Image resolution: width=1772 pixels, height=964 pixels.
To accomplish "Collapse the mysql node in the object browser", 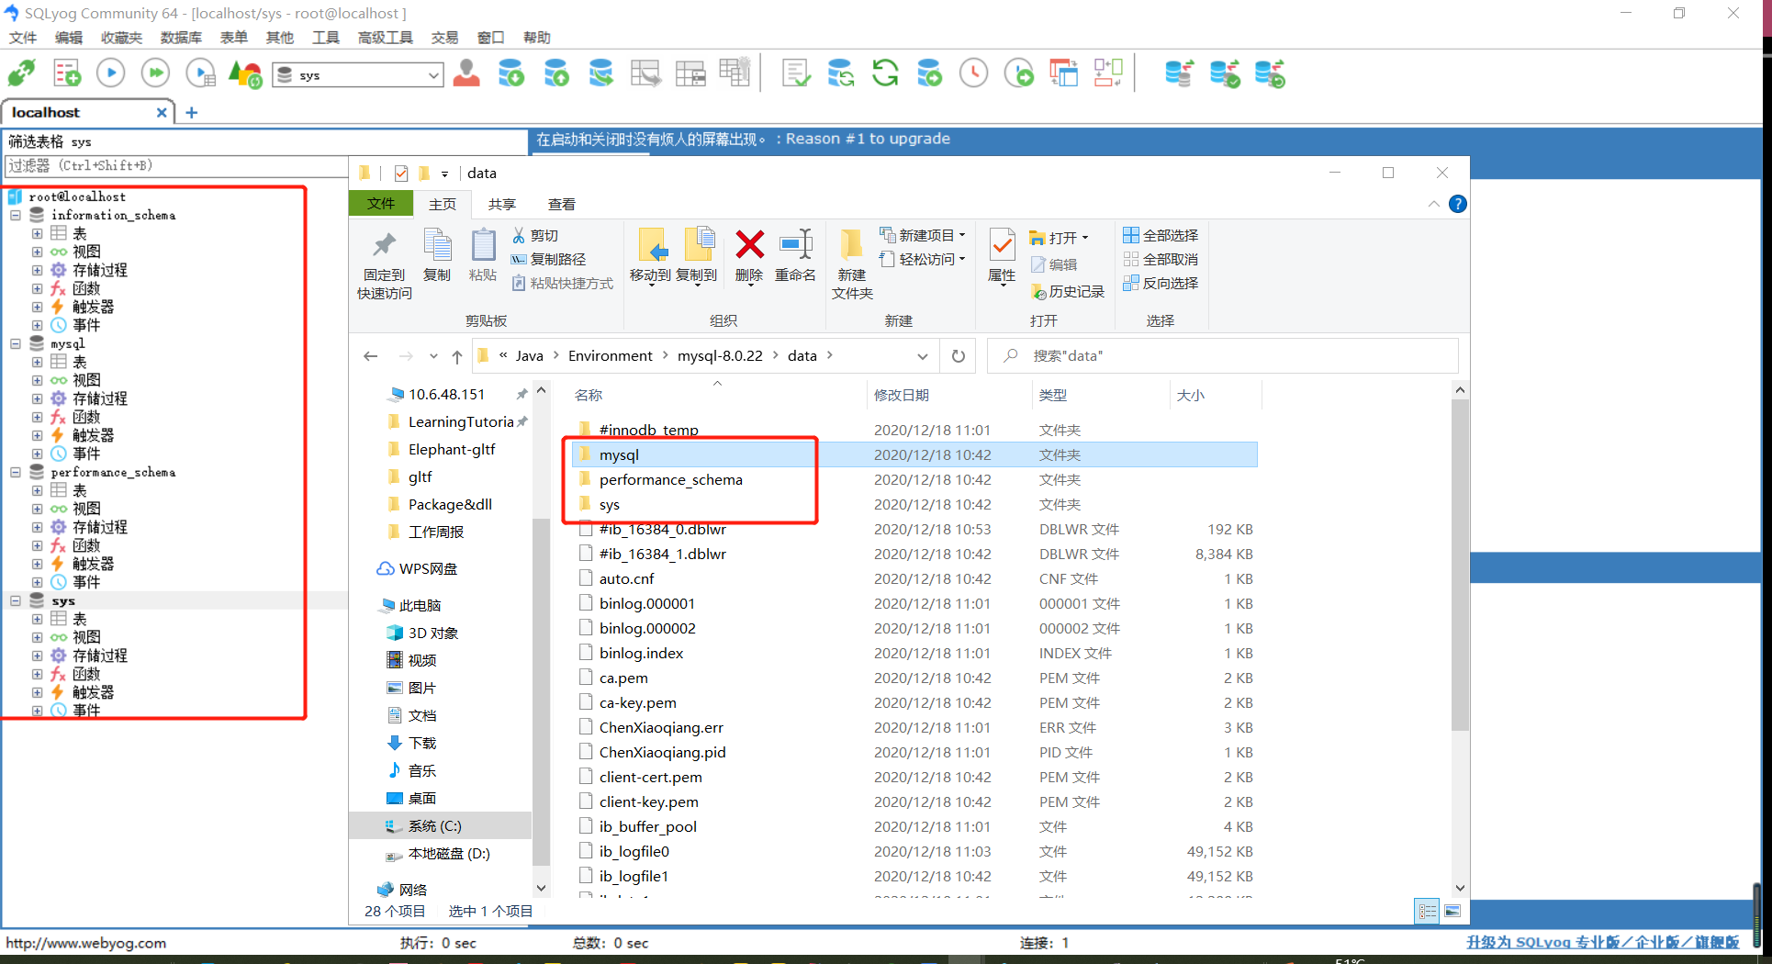I will [15, 342].
